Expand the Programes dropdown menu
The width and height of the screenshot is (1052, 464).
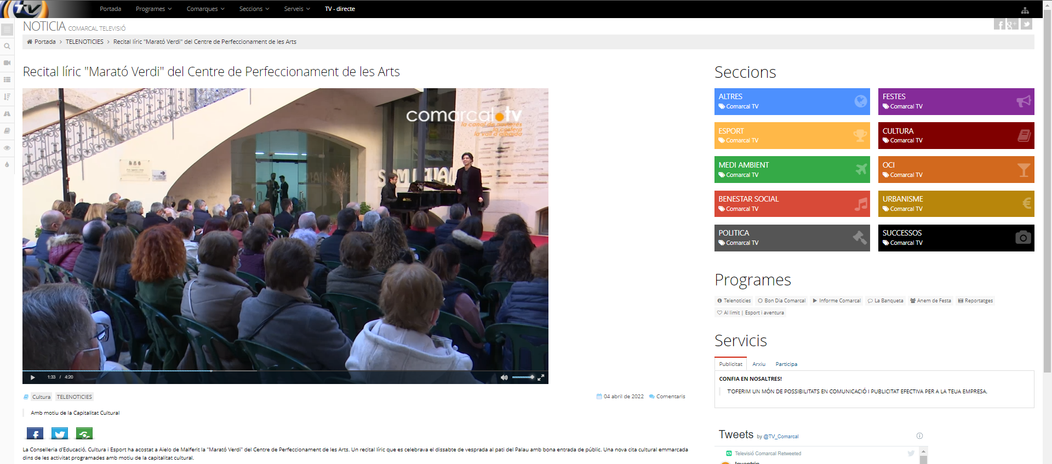tap(153, 9)
